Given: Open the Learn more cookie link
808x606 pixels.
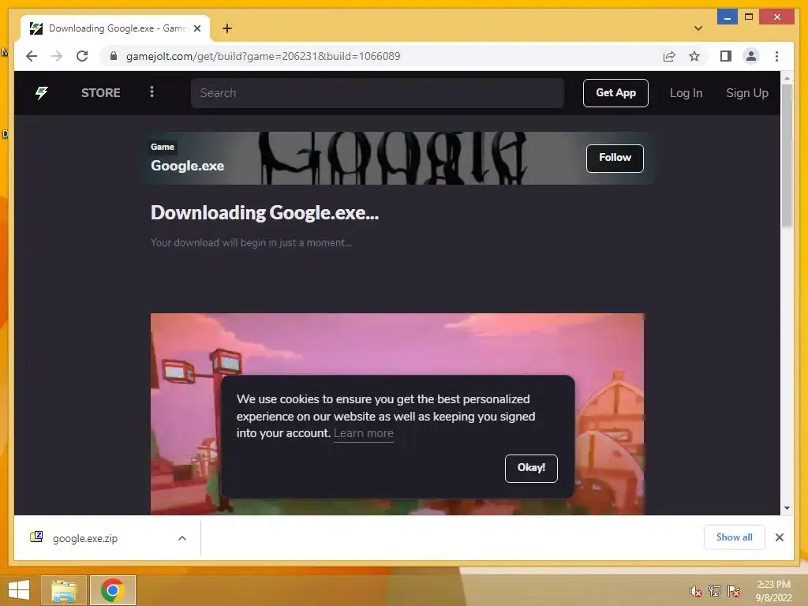Looking at the screenshot, I should point(363,433).
